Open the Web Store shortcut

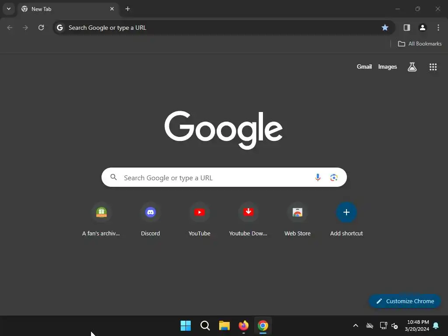[297, 220]
